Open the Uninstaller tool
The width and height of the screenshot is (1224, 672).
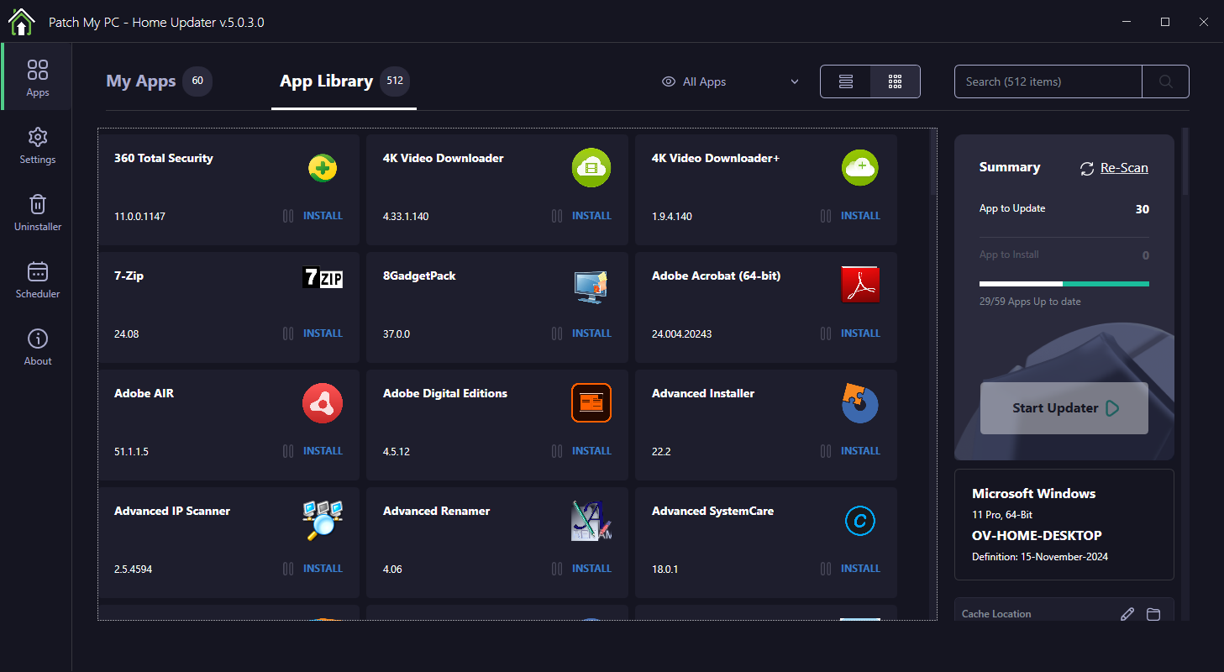38,213
